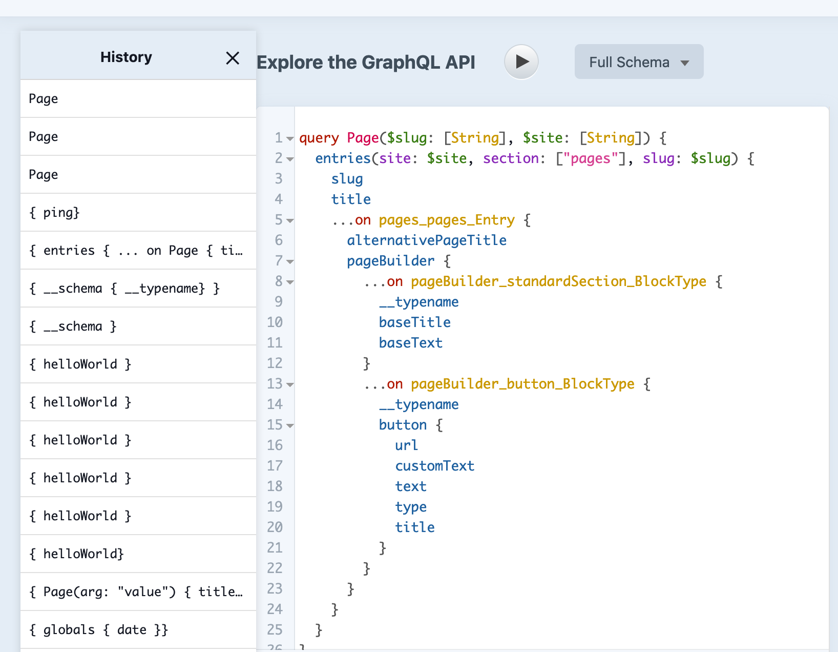Run the query with the play button
The image size is (838, 652).
[521, 62]
